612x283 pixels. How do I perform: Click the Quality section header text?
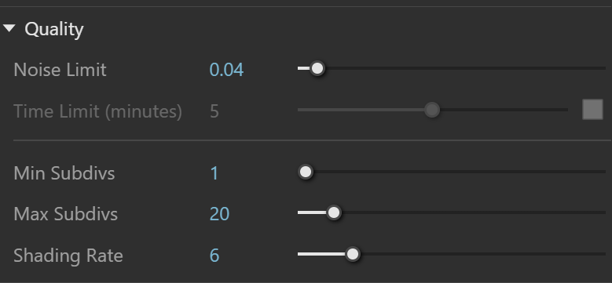click(54, 30)
